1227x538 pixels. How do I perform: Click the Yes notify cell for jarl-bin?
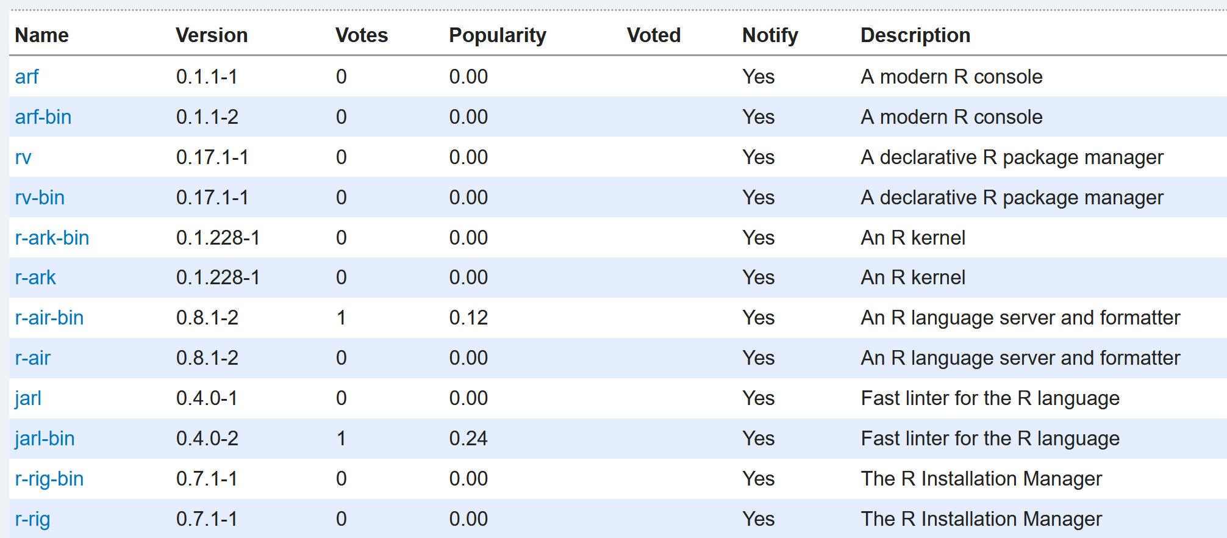(759, 439)
